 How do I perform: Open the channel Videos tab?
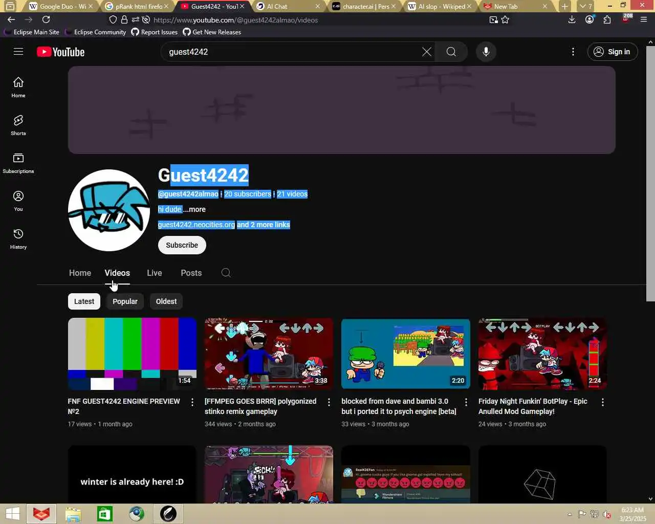click(117, 273)
